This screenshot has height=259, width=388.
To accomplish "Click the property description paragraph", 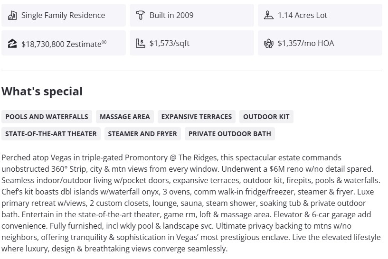I will pos(191,203).
